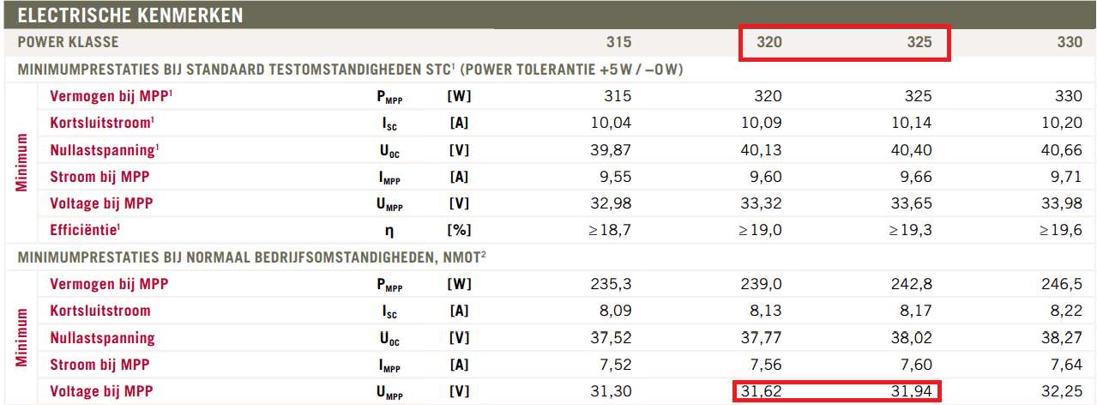Click the Nullastspanning value 40,40
The image size is (1097, 405).
pyautogui.click(x=912, y=149)
